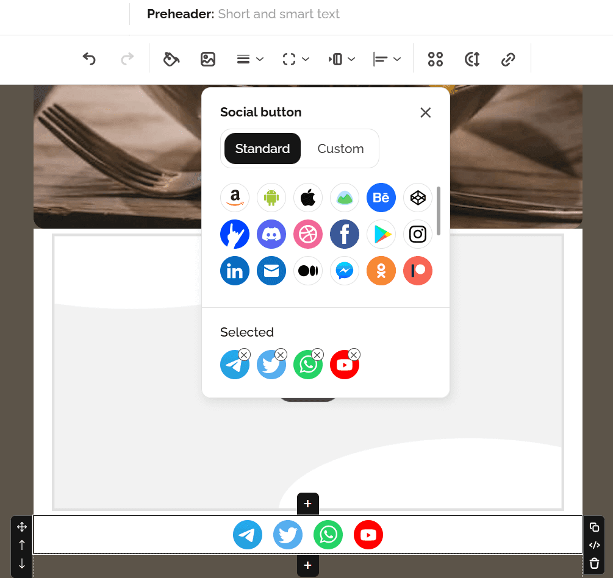Screen dimensions: 613x578
Task: Add the Amazon social icon
Action: (x=235, y=198)
